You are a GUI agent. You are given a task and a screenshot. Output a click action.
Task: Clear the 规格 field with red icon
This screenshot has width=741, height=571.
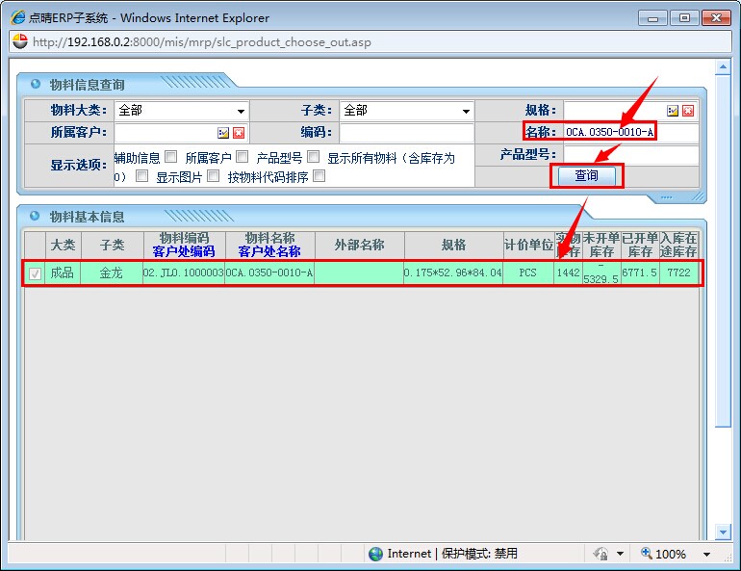point(688,111)
